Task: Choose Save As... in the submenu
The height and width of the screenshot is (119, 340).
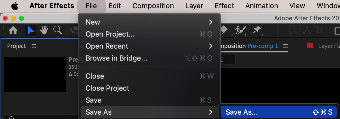Action: click(x=278, y=112)
